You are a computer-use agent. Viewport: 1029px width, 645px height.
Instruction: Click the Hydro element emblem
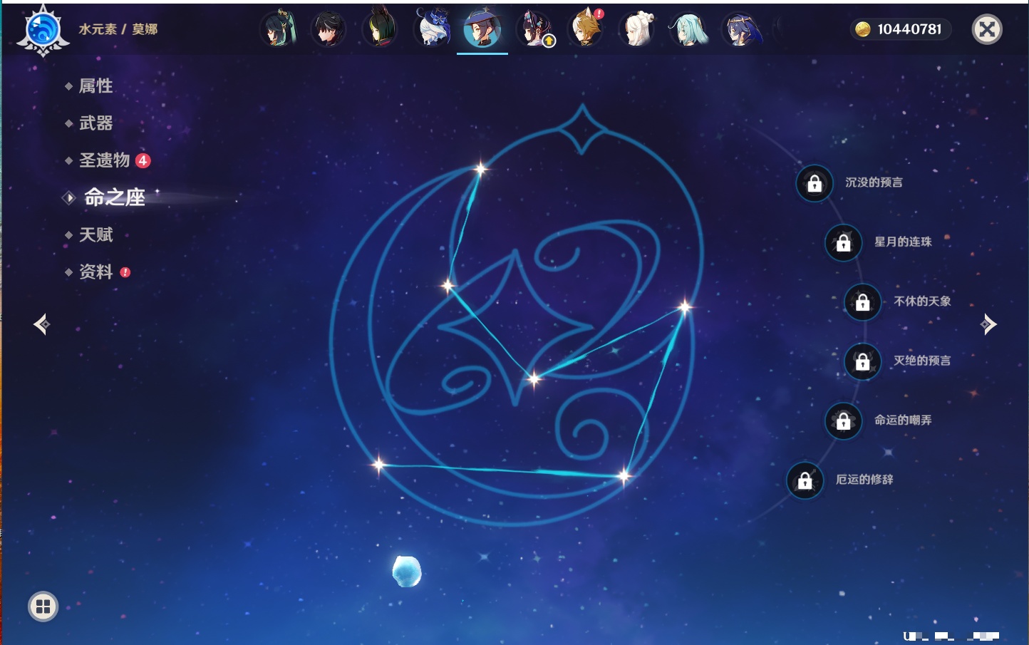tap(43, 30)
